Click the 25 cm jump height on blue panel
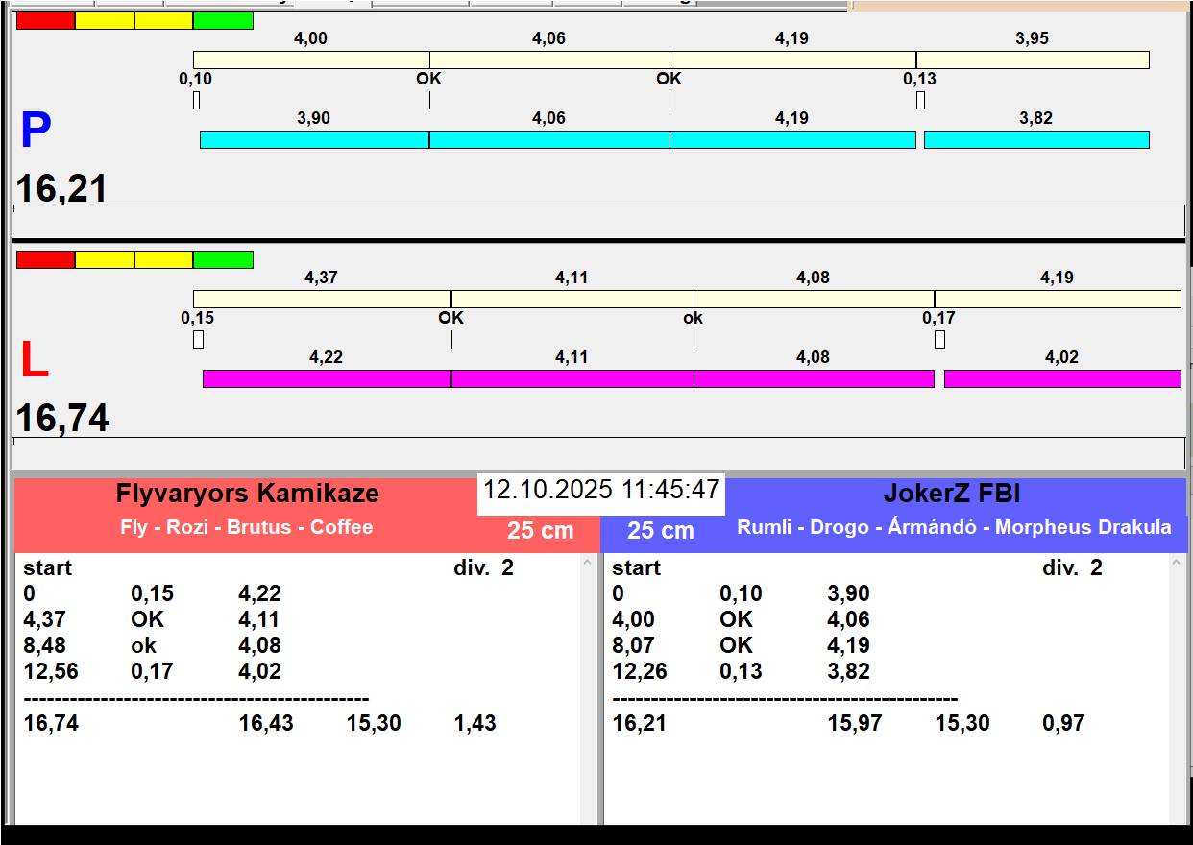Viewport: 1193px width, 845px height. pos(660,531)
